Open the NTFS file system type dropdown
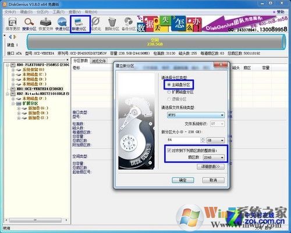291x233 pixels. pos(196,115)
